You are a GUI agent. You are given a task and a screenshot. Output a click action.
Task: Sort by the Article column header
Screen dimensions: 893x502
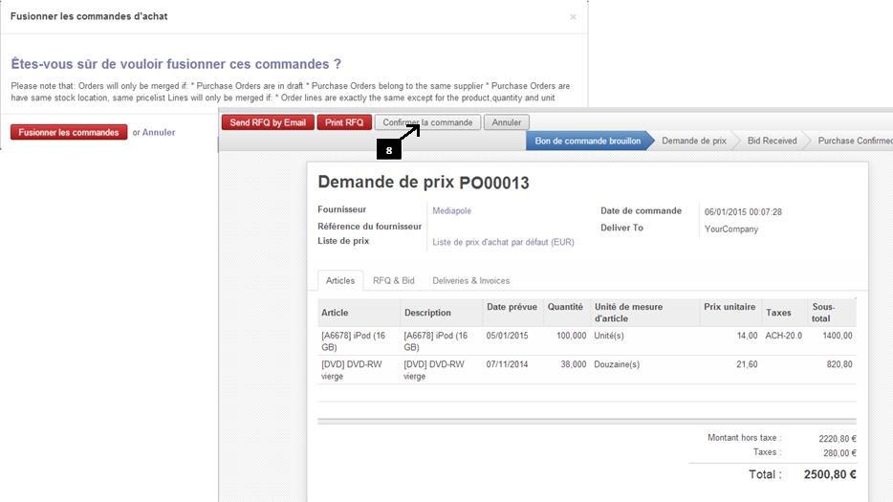point(359,313)
